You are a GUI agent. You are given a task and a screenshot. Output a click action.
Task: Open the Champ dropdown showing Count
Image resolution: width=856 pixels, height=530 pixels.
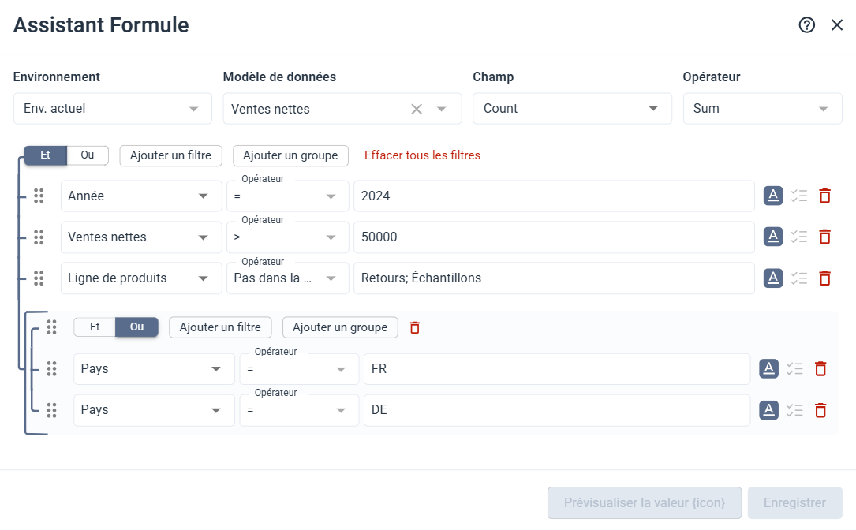click(572, 109)
